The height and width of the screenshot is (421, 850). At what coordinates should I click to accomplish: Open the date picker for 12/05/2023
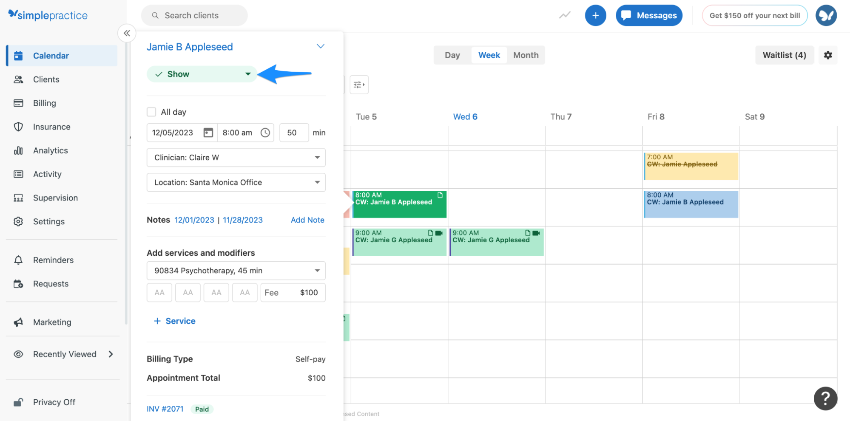click(x=208, y=133)
